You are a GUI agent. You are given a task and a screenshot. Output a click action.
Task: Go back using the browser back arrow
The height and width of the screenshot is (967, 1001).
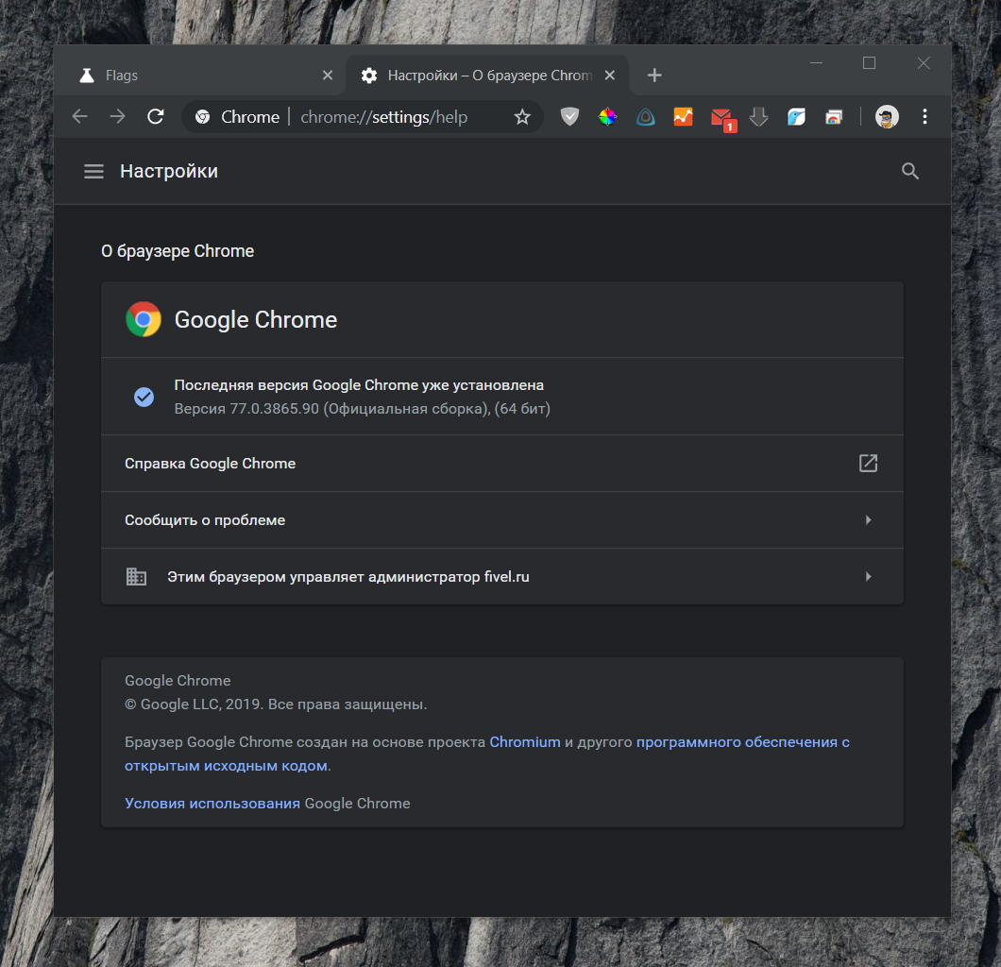80,117
